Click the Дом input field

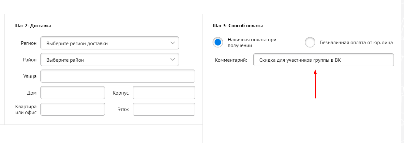(73, 93)
